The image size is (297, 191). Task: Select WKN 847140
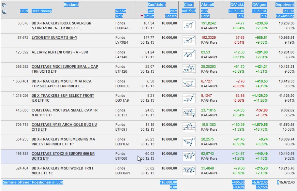coord(121,57)
